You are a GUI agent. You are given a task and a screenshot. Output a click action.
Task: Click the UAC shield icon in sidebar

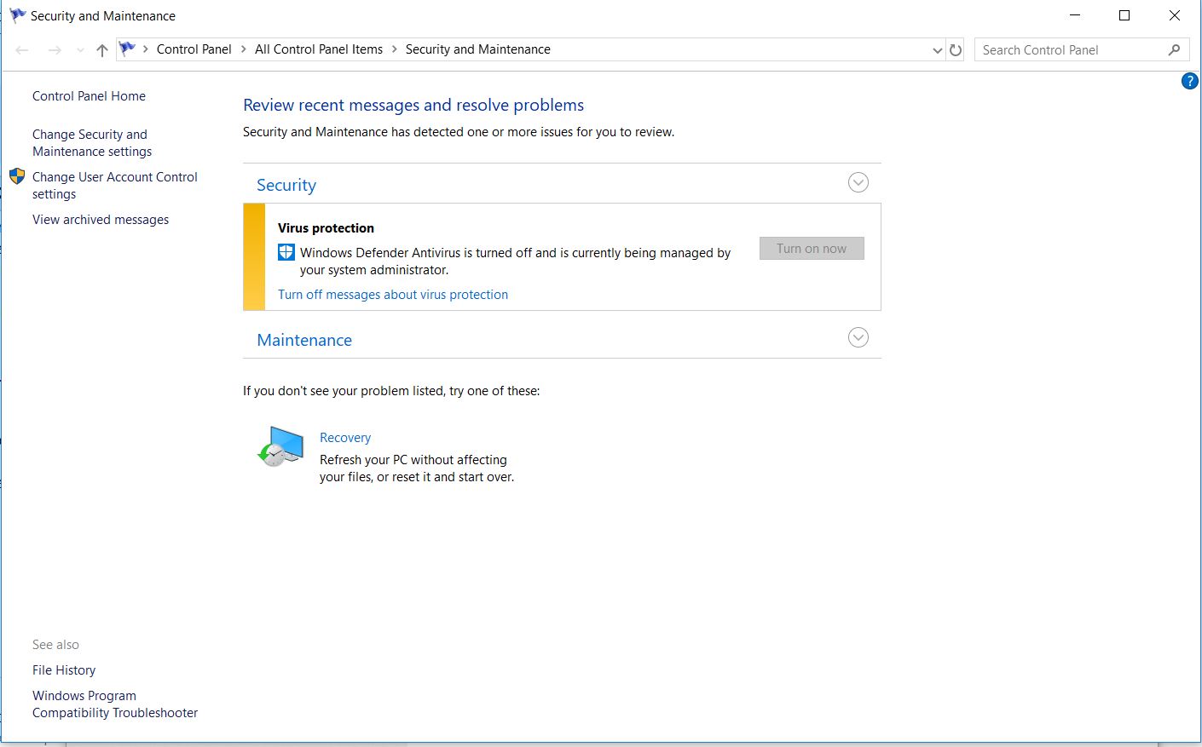[x=17, y=176]
